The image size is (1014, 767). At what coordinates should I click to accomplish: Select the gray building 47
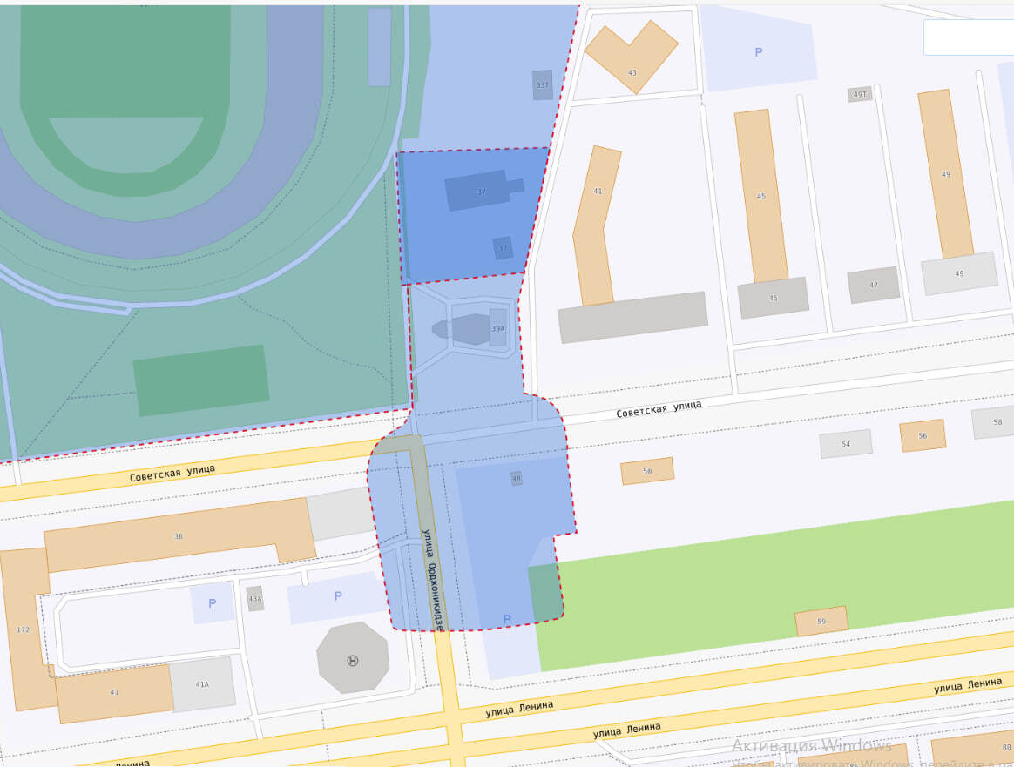click(x=874, y=285)
